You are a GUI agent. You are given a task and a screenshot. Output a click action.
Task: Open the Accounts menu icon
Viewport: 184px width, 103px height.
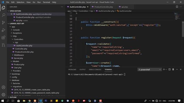(x=3, y=87)
